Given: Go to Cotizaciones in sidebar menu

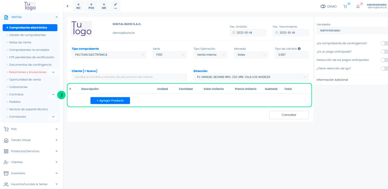Looking at the screenshot, I should pyautogui.click(x=18, y=87).
